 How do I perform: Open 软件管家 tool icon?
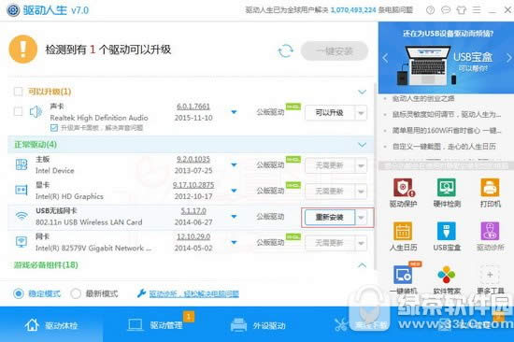[447, 275]
